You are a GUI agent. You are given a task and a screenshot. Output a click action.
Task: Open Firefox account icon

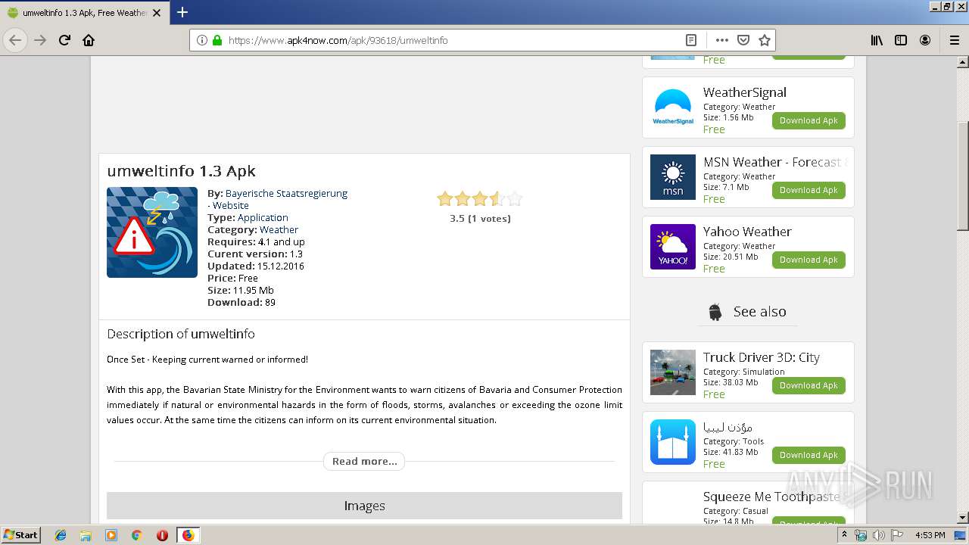point(925,40)
